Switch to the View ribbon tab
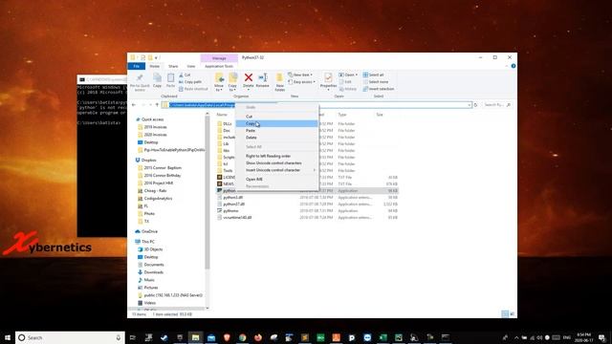612x344 pixels. (x=191, y=66)
